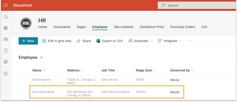Select Kyle McDoughall name cell
This screenshot has height=102, width=237.
[x=43, y=92]
